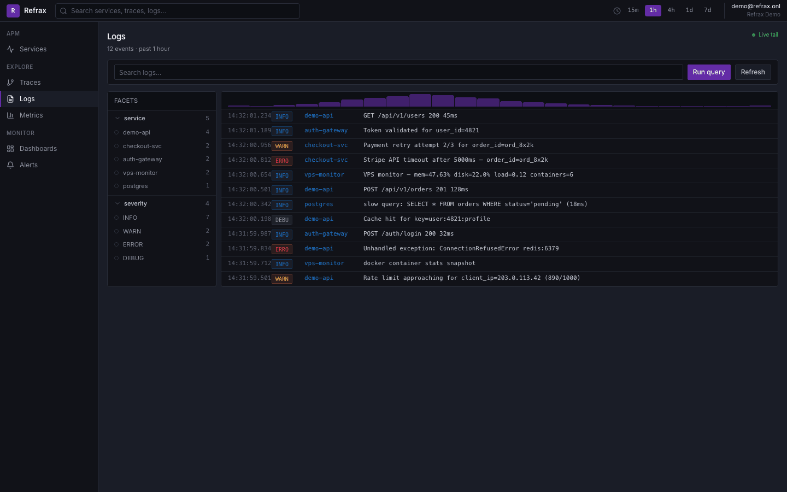
Task: Open Traces in the sidebar
Action: [x=49, y=83]
